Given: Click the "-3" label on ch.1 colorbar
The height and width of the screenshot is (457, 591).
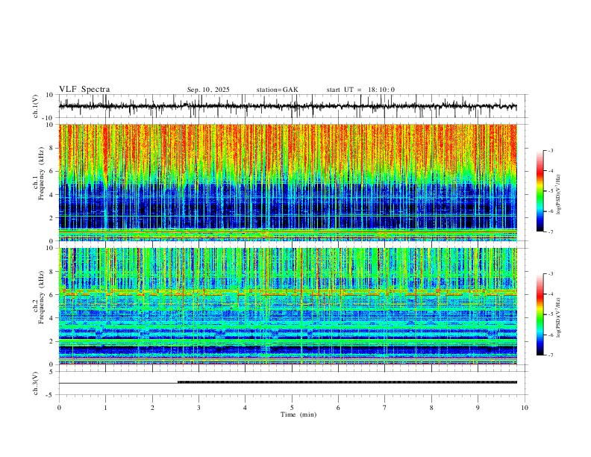Looking at the screenshot, I should (550, 150).
